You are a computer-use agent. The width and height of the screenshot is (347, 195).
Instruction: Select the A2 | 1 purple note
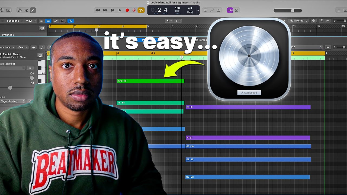click(x=248, y=138)
